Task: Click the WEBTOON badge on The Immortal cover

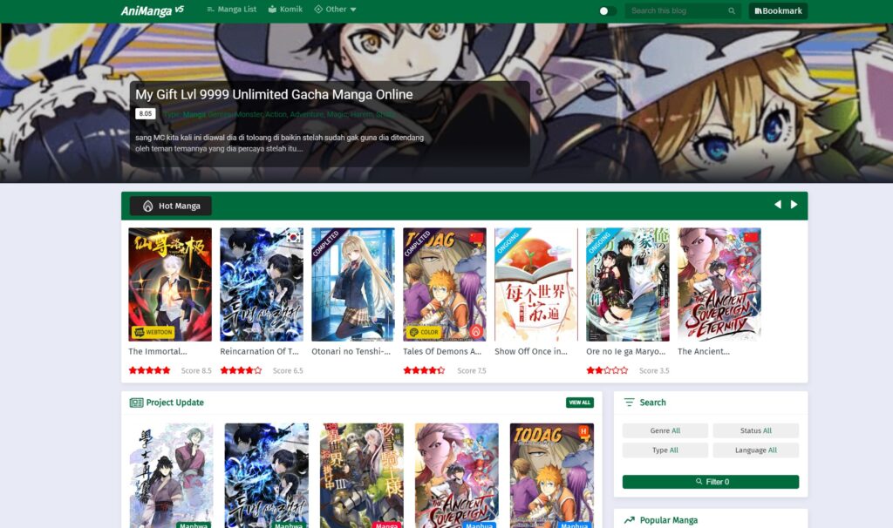Action: coord(153,332)
